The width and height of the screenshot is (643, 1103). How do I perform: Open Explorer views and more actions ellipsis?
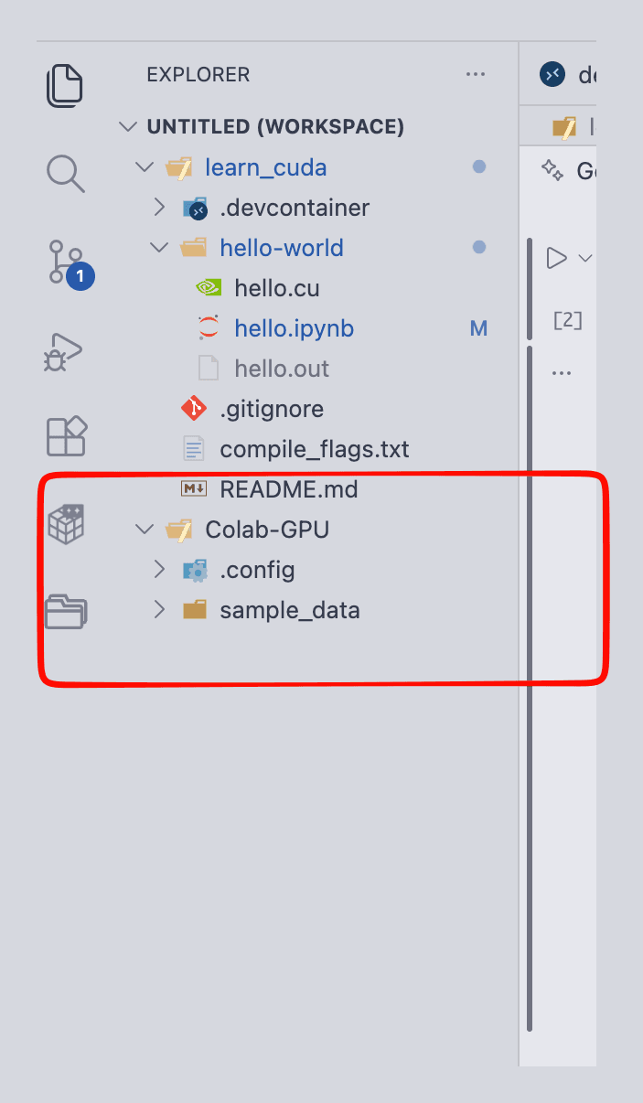476,74
